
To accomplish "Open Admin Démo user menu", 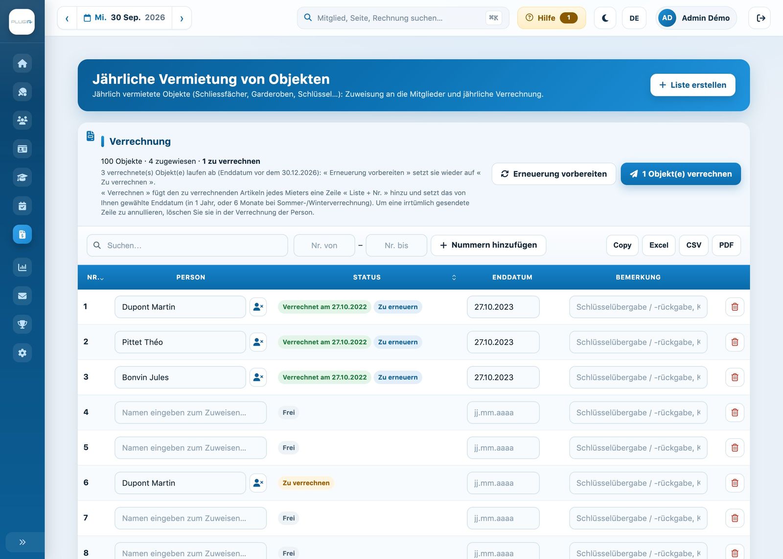I will pyautogui.click(x=696, y=18).
